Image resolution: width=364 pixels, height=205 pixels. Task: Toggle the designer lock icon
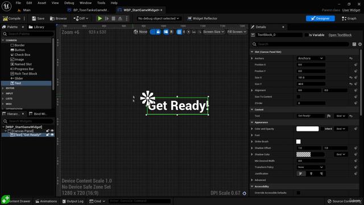(x=158, y=32)
